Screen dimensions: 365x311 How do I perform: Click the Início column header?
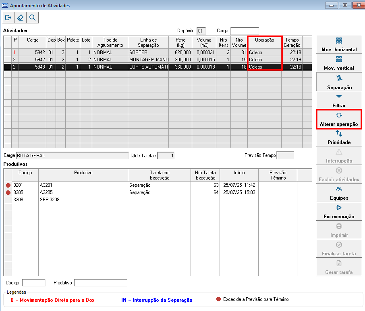tap(239, 175)
